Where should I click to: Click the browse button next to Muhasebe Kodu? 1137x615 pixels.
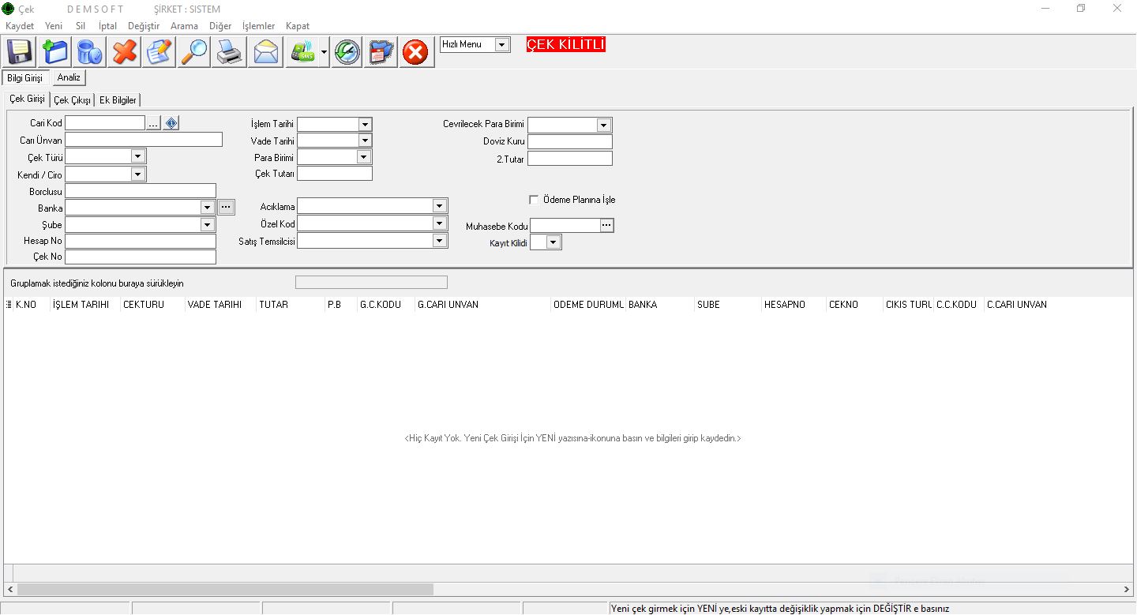coord(606,226)
